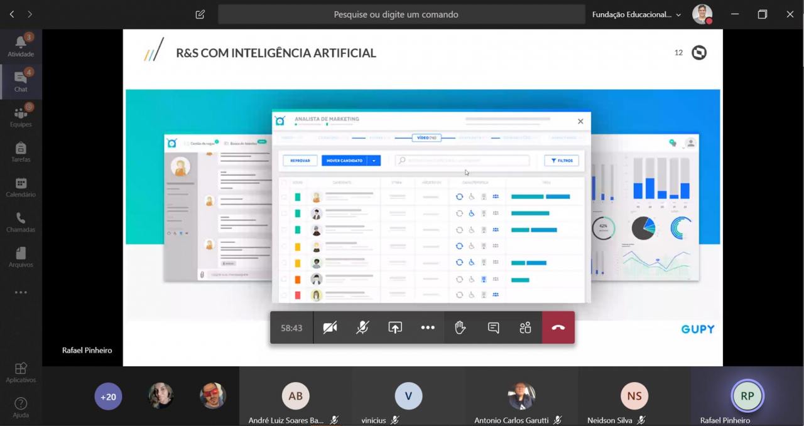
Task: Go forward with the right arrow
Action: 30,14
